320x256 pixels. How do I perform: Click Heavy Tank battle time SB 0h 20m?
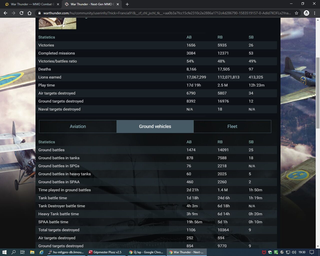pyautogui.click(x=255, y=214)
